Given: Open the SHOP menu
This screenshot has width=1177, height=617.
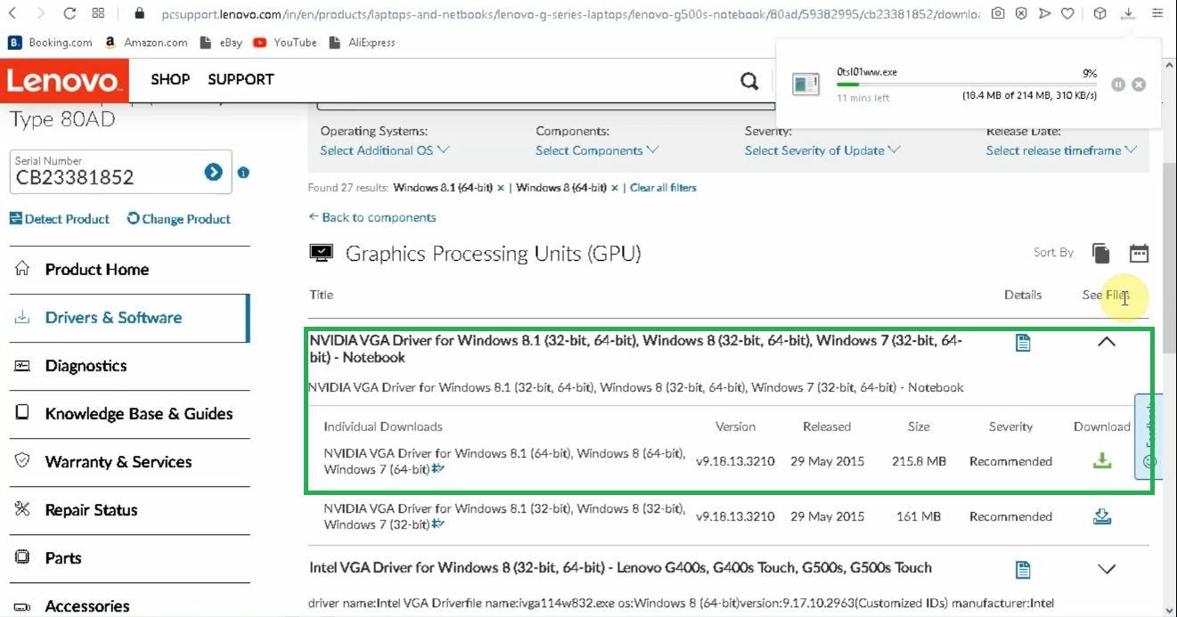Looking at the screenshot, I should pyautogui.click(x=170, y=79).
